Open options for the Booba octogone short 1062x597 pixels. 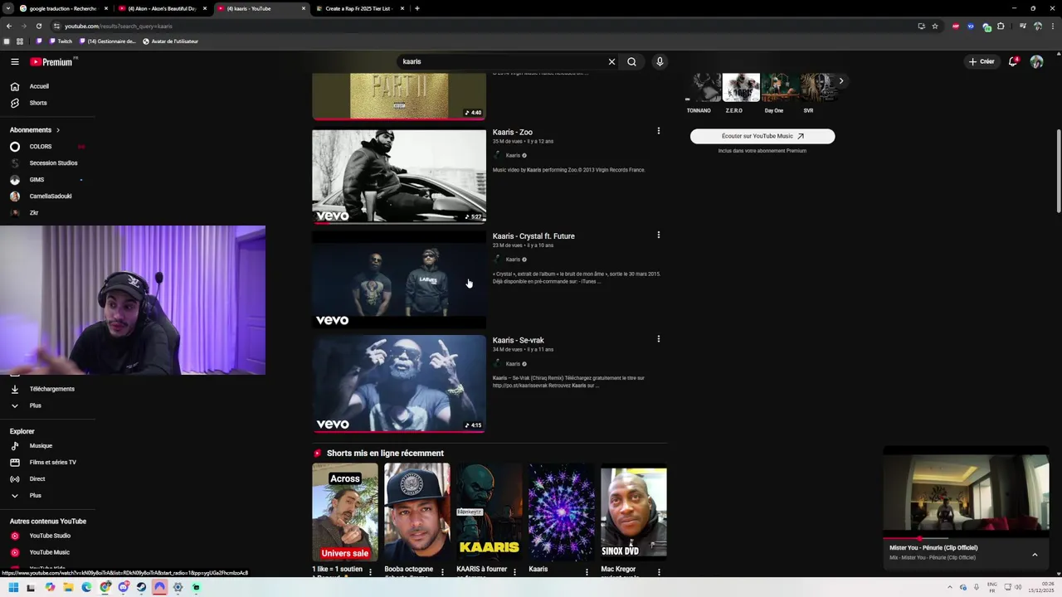click(442, 571)
